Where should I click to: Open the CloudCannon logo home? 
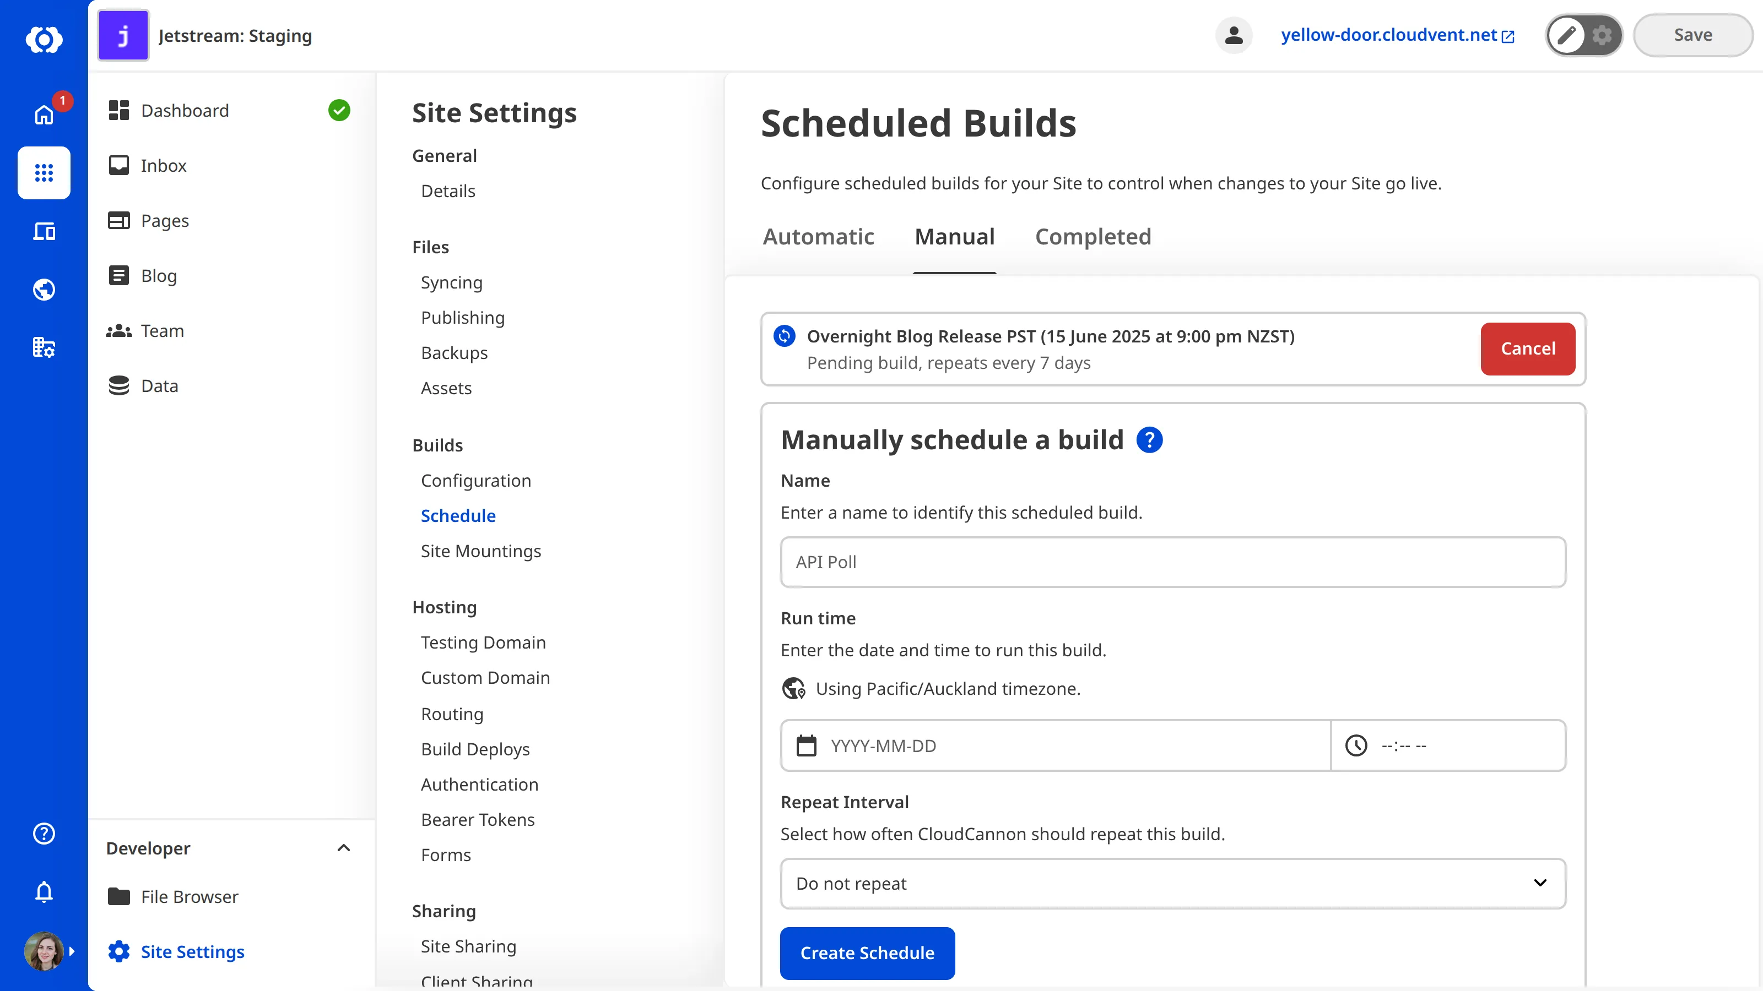click(44, 39)
